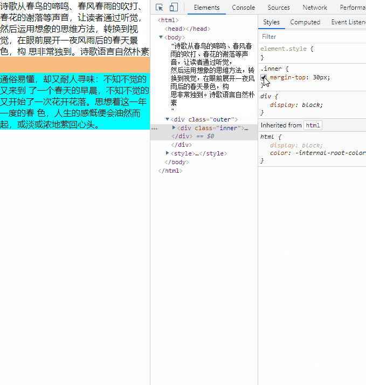Select the closing body tag line

pyautogui.click(x=177, y=162)
